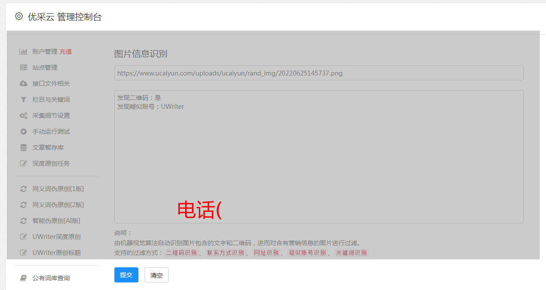Click the 清空 clear button
The height and width of the screenshot is (290, 546).
(x=157, y=275)
